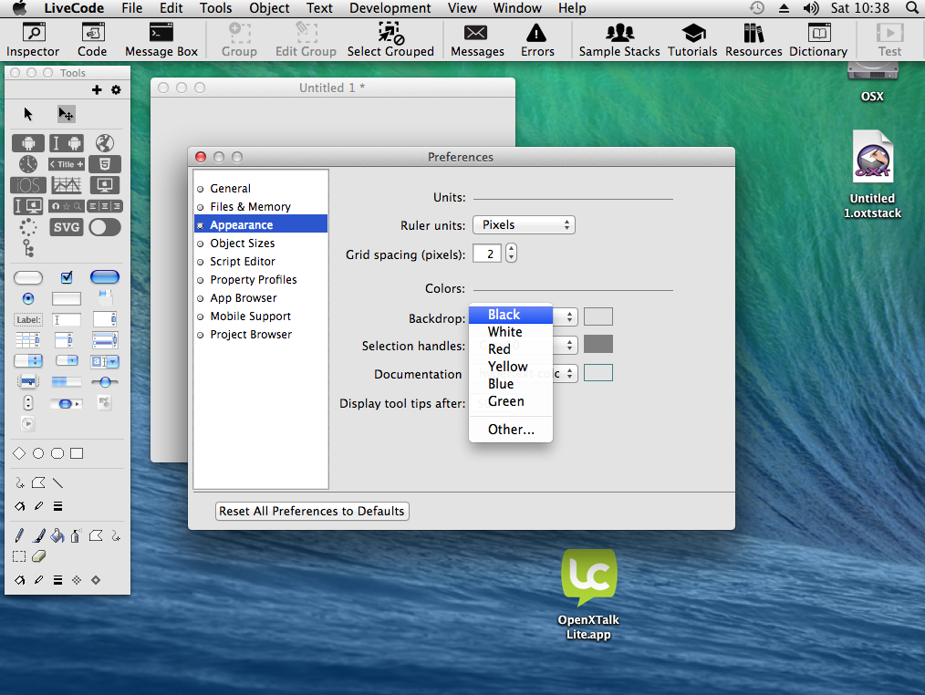Select the paint bucket tool
The width and height of the screenshot is (925, 695).
coord(57,535)
